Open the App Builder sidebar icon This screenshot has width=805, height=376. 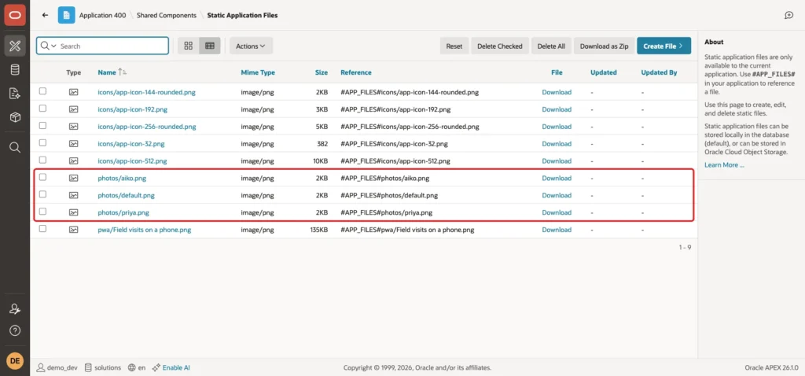pyautogui.click(x=15, y=46)
